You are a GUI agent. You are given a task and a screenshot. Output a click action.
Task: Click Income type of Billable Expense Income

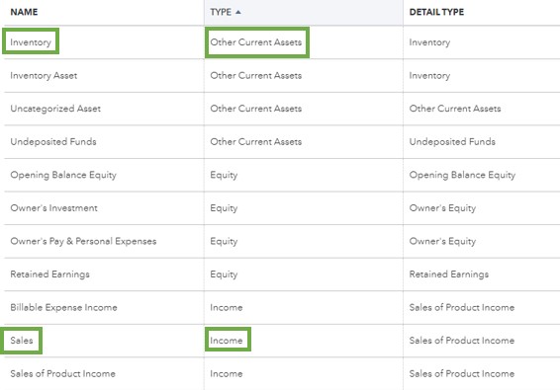tap(226, 307)
